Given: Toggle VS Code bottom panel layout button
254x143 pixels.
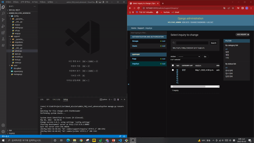Looking at the screenshot, I should click(x=100, y=2).
